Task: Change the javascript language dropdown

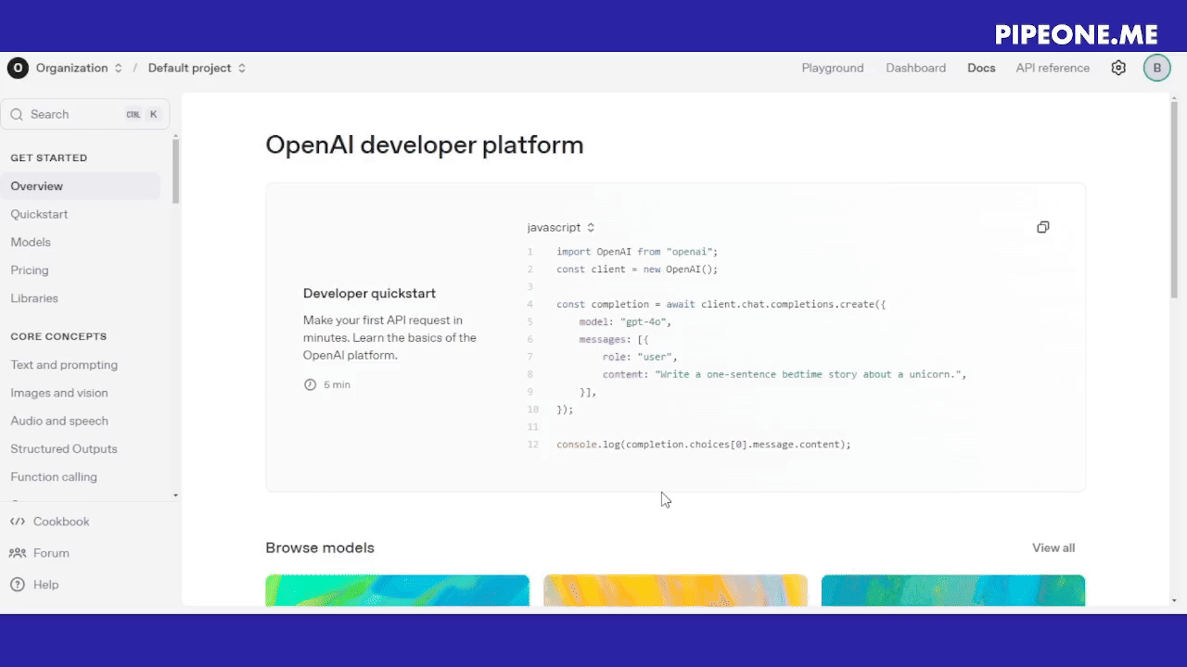Action: [561, 227]
